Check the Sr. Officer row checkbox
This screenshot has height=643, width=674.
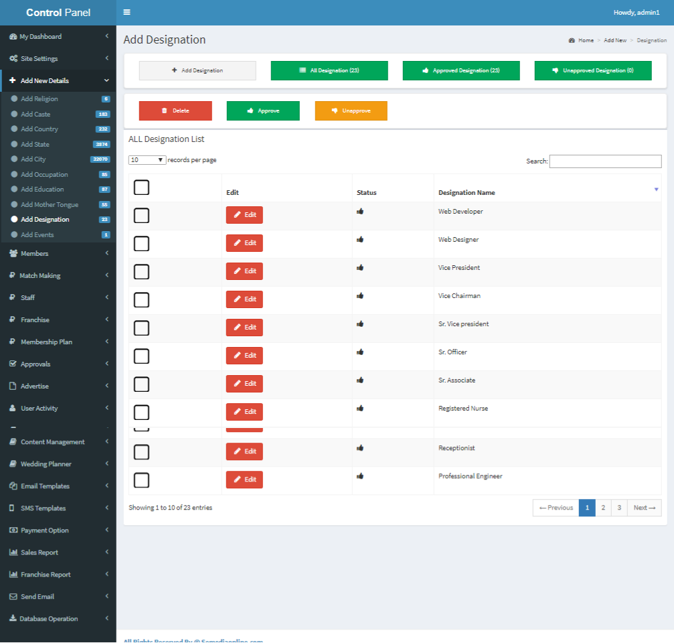tap(141, 356)
